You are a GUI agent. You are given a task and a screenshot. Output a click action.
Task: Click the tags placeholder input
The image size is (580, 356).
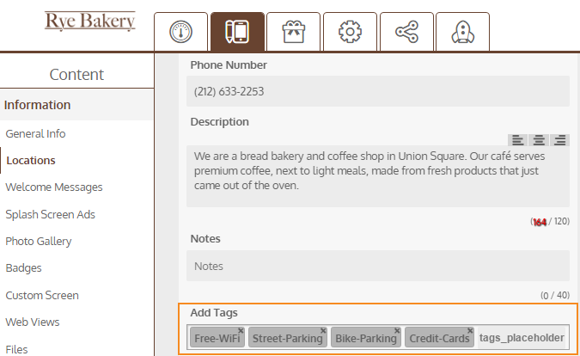click(x=522, y=337)
